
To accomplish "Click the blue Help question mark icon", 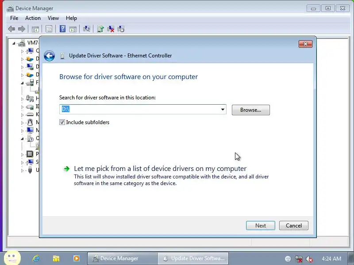I will (x=62, y=29).
